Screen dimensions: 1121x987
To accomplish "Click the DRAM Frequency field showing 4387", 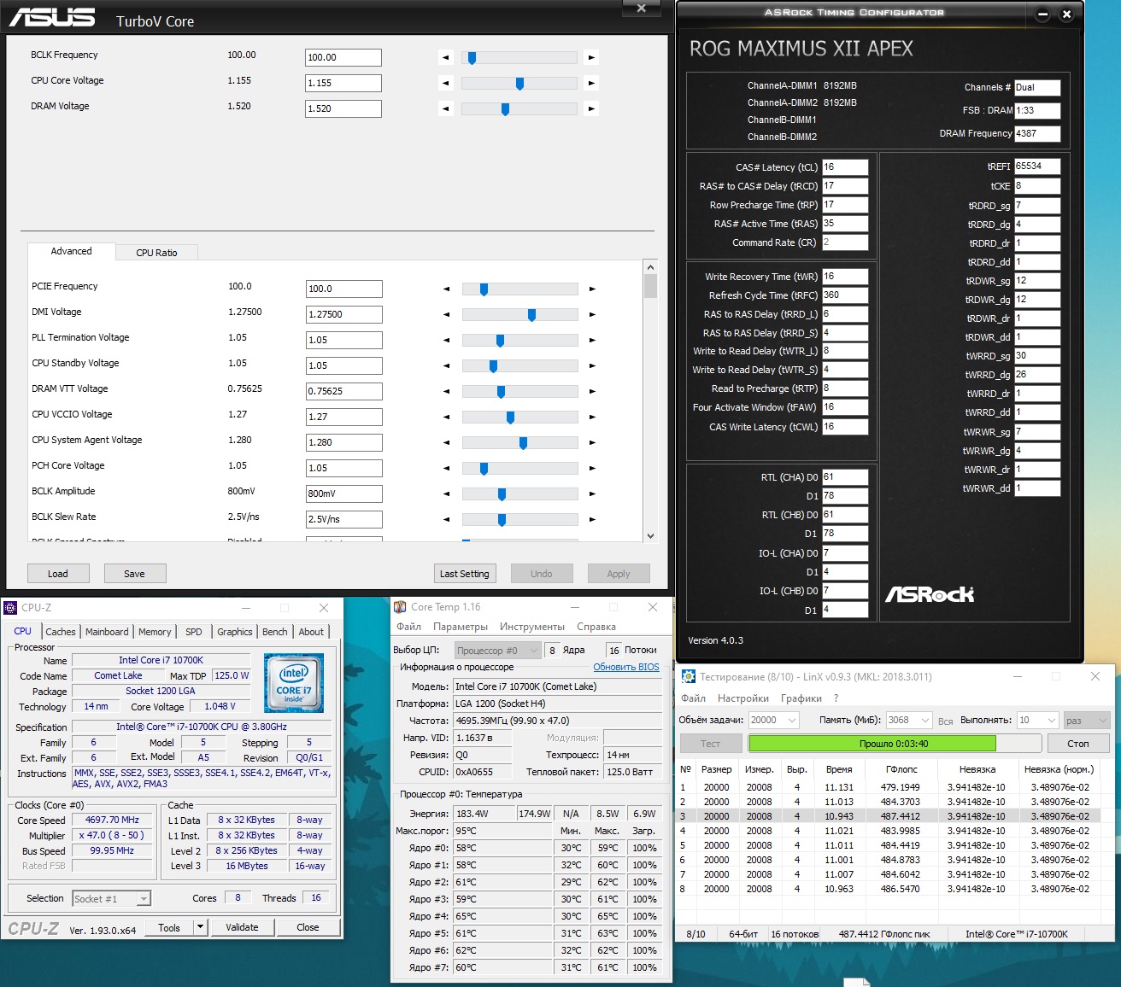I will (x=1037, y=134).
